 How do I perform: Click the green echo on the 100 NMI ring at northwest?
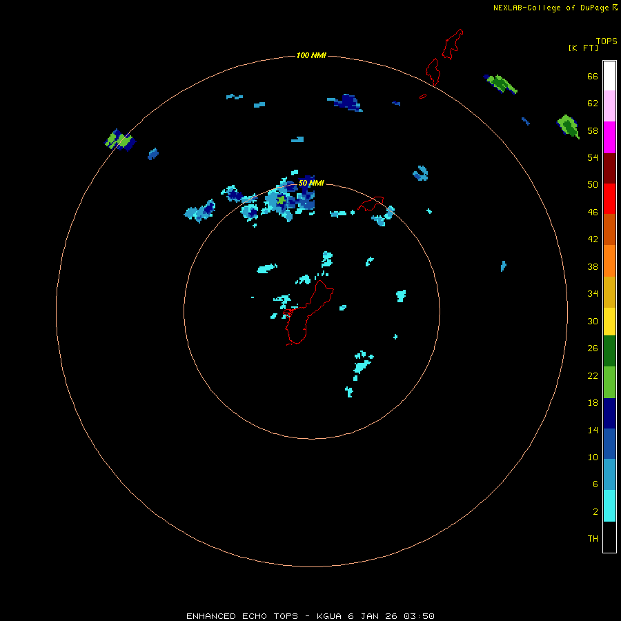coord(119,140)
